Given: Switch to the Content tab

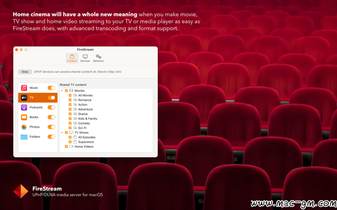Looking at the screenshot, I should pos(72,58).
